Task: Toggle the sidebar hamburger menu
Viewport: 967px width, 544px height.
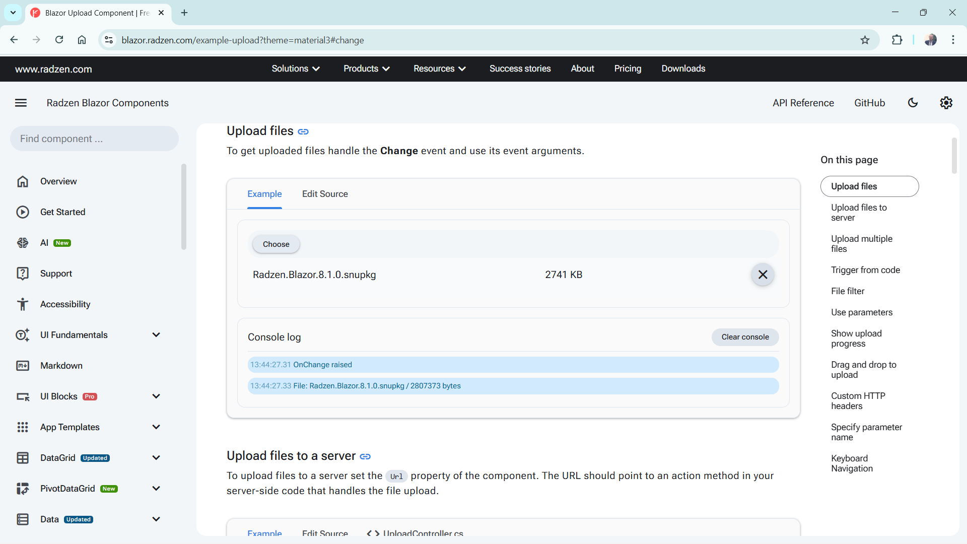Action: tap(21, 103)
